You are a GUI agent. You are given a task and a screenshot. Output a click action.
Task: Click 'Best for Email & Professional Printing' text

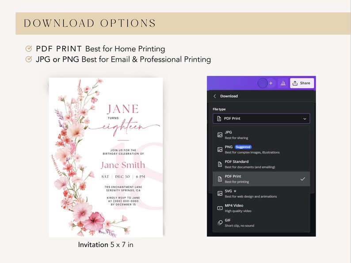[x=146, y=60]
